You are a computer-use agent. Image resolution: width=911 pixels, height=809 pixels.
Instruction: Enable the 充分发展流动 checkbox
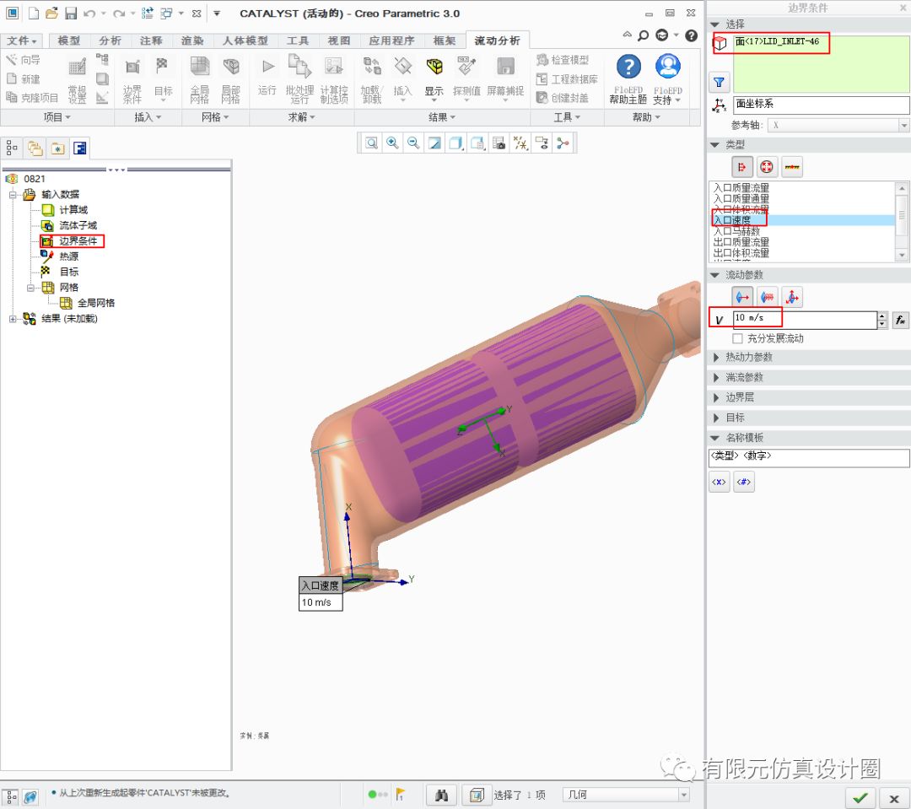738,338
